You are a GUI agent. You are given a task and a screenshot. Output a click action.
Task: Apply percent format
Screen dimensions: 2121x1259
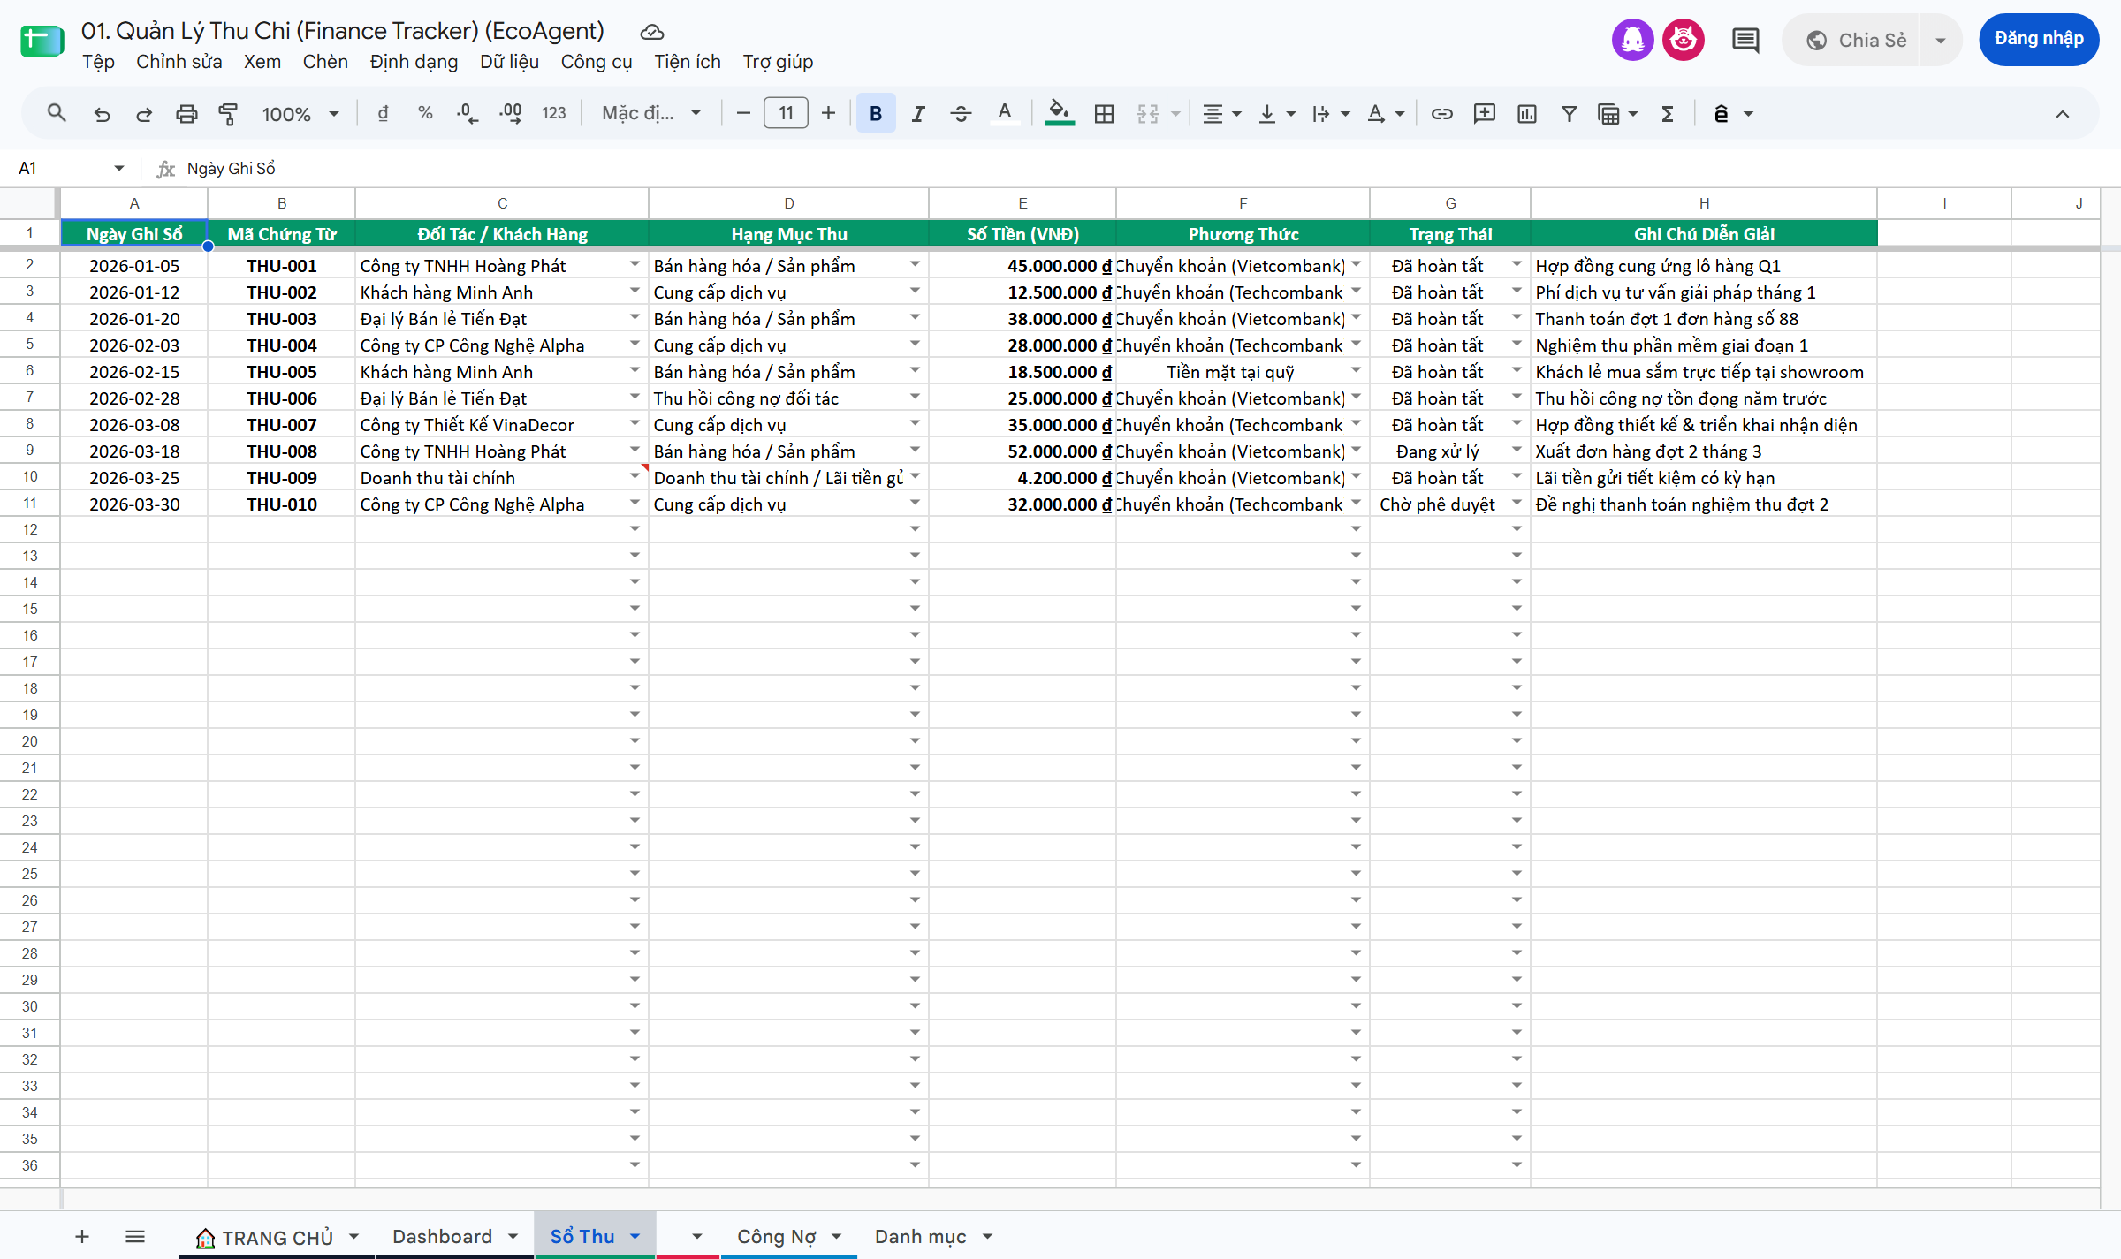point(425,114)
